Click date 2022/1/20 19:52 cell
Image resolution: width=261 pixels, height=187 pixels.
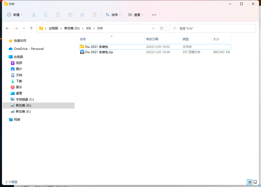click(x=158, y=47)
